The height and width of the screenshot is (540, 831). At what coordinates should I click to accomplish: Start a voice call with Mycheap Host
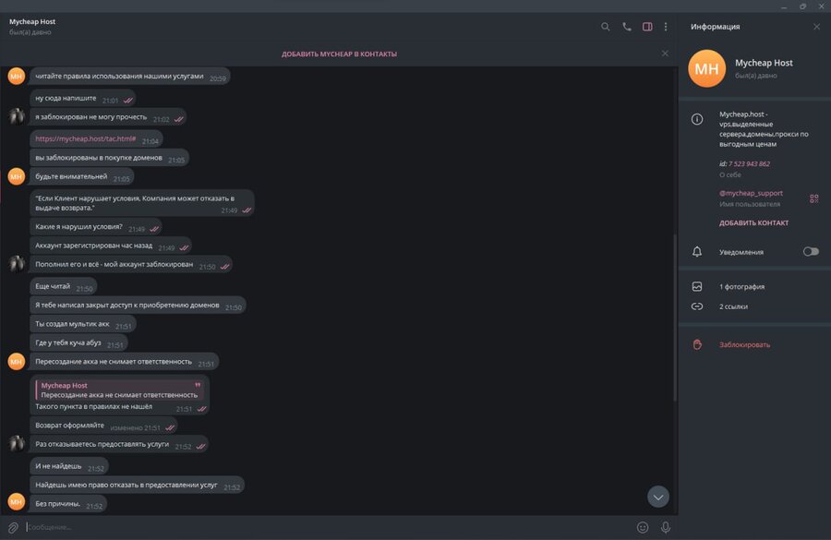tap(627, 27)
